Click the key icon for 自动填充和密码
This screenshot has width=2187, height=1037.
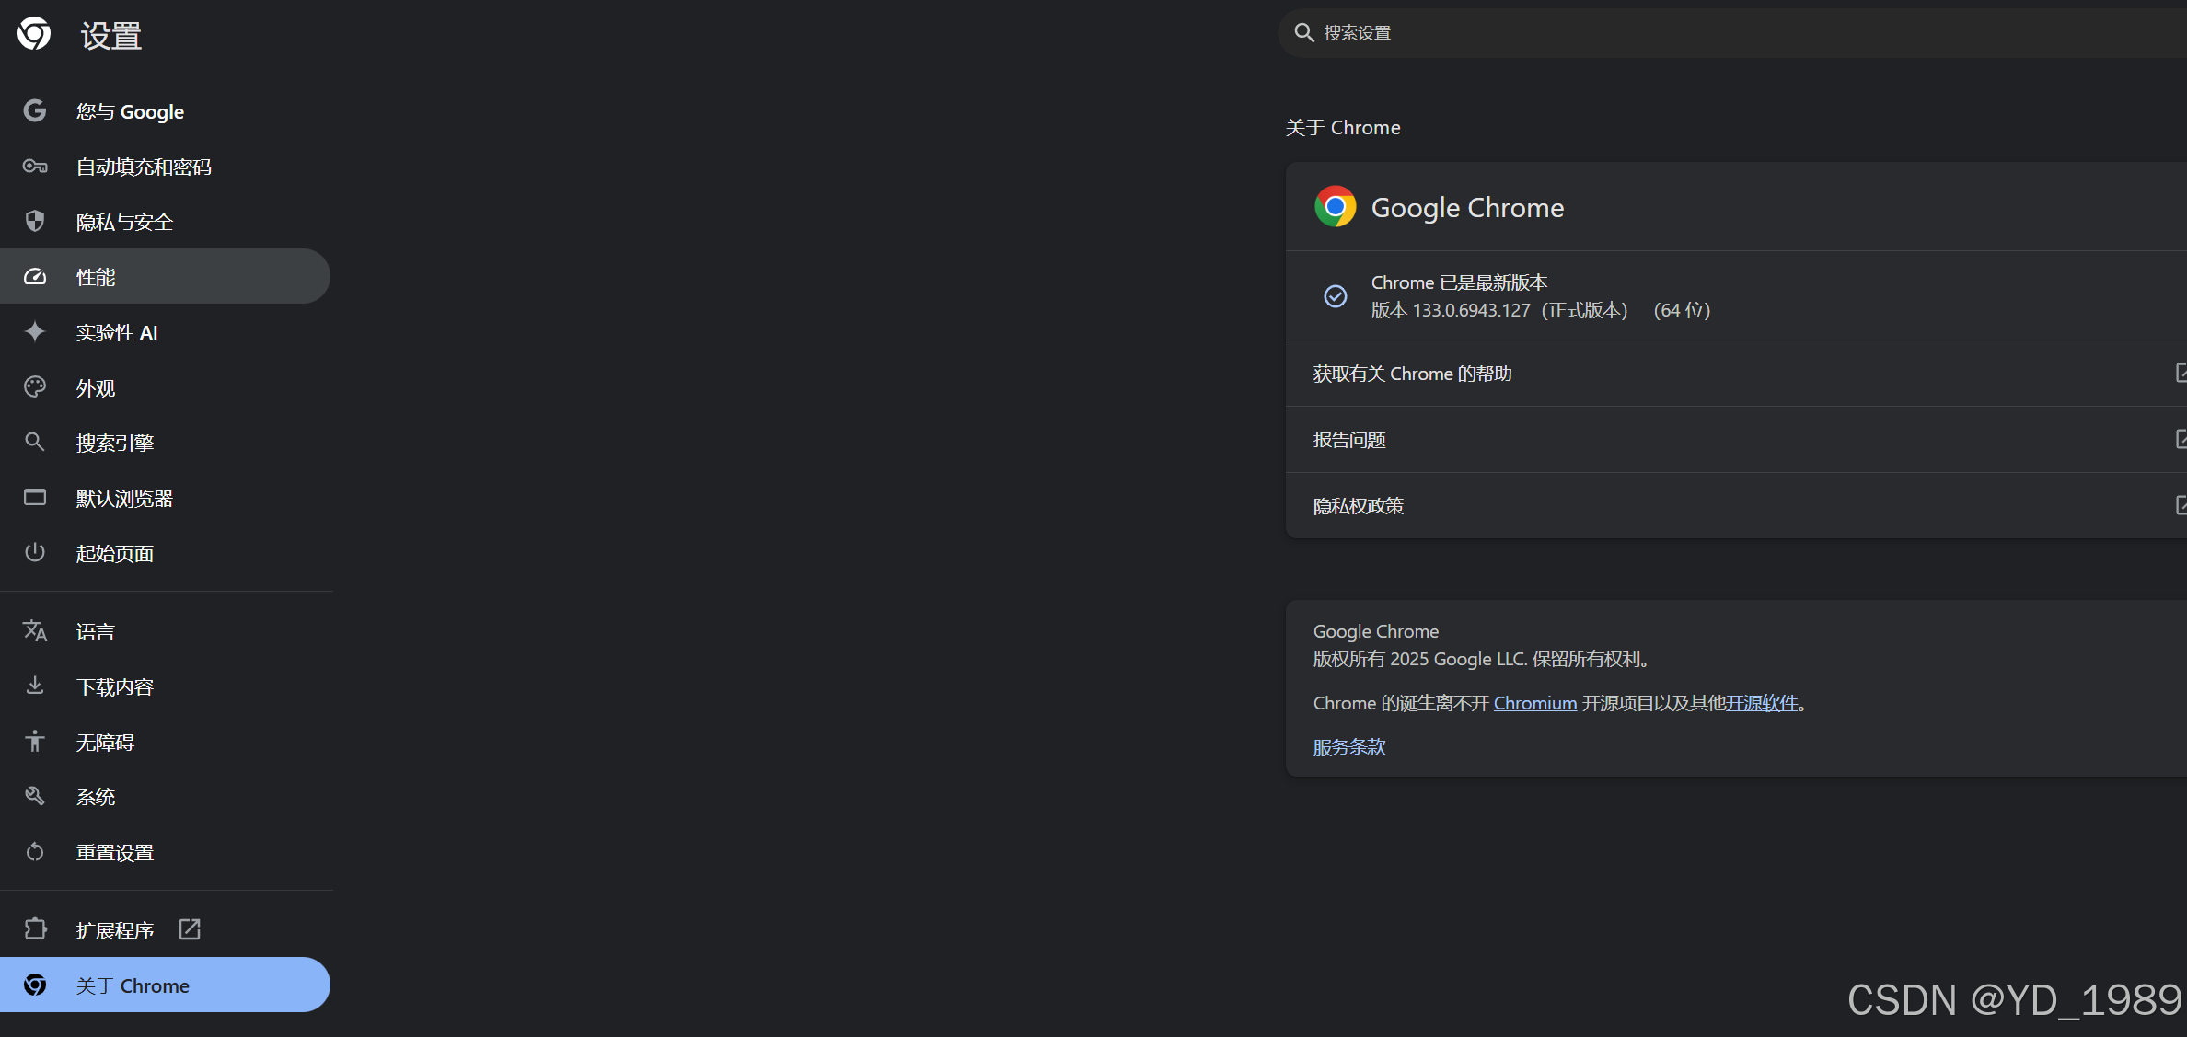tap(35, 167)
